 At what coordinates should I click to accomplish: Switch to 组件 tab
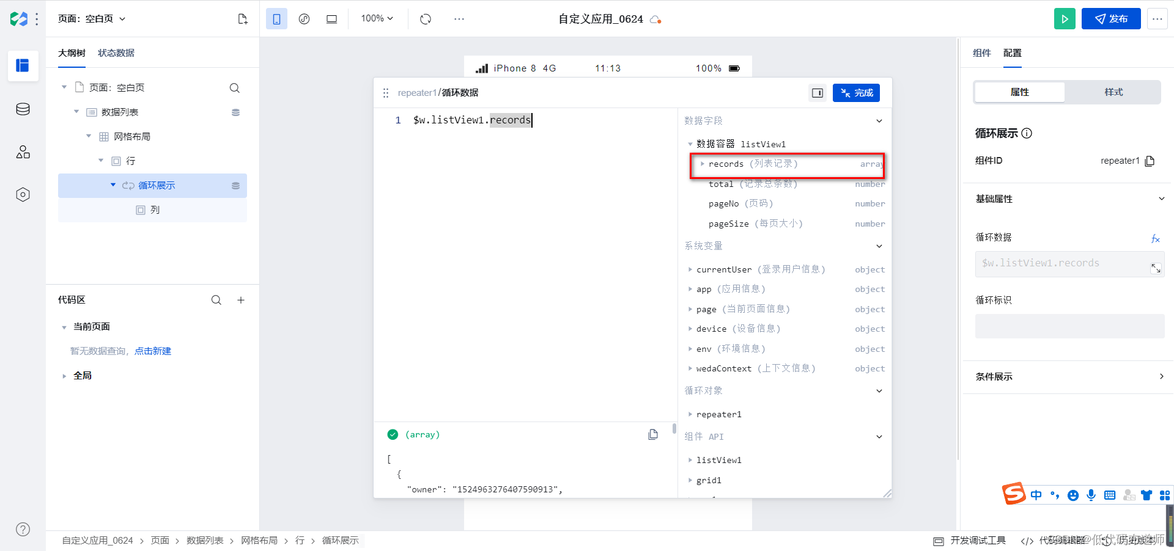click(x=981, y=53)
